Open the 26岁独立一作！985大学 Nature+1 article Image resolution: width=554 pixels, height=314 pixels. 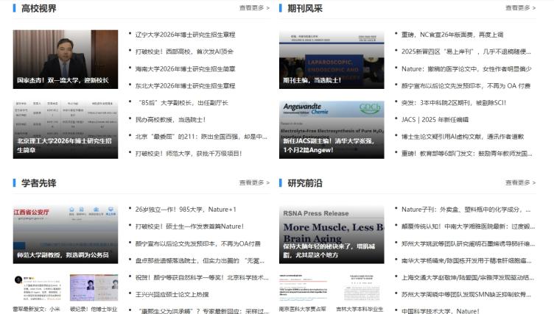(185, 209)
